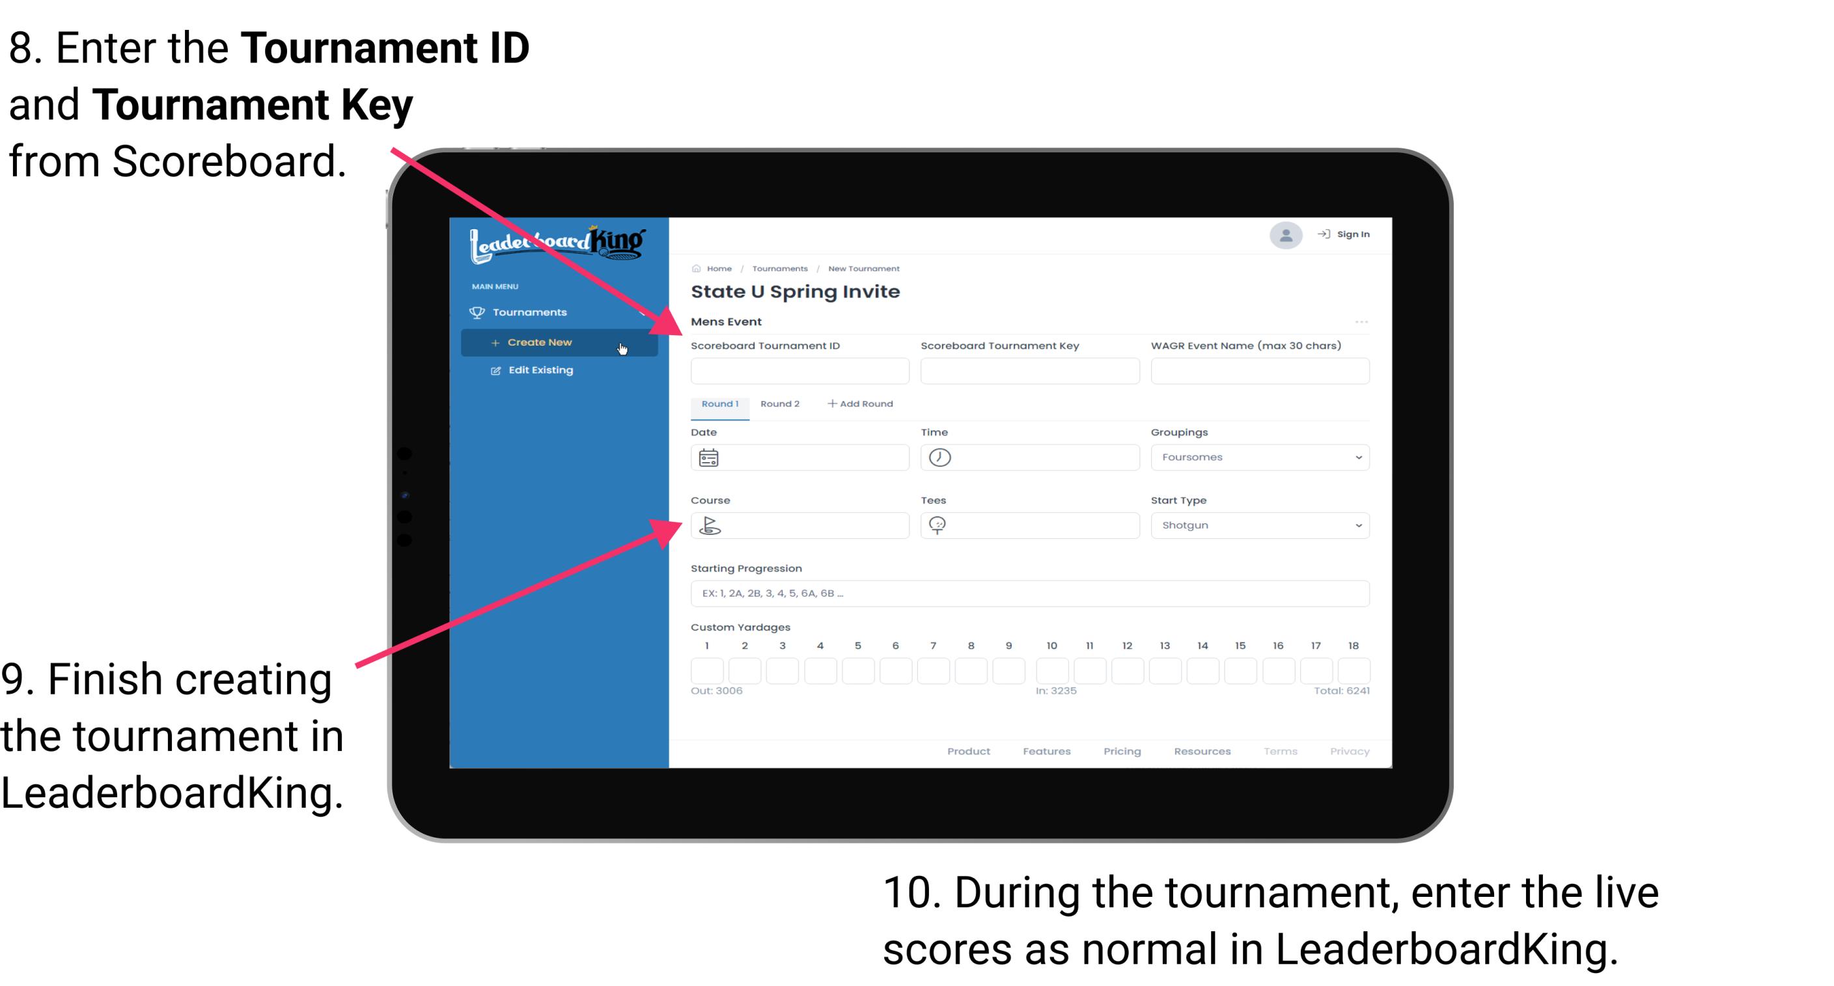Image resolution: width=1834 pixels, height=986 pixels.
Task: Click the calendar icon for Date
Action: tap(708, 457)
